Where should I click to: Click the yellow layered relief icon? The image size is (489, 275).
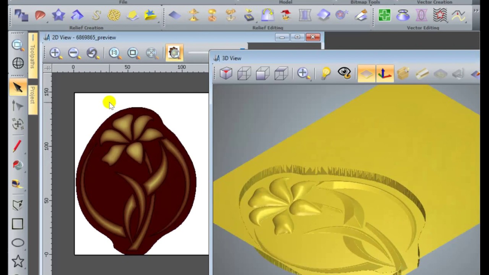pyautogui.click(x=133, y=15)
